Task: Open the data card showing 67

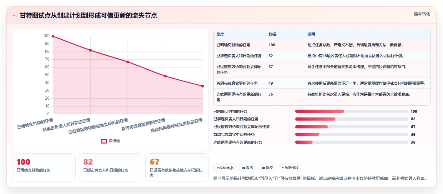Action: pyautogui.click(x=177, y=167)
